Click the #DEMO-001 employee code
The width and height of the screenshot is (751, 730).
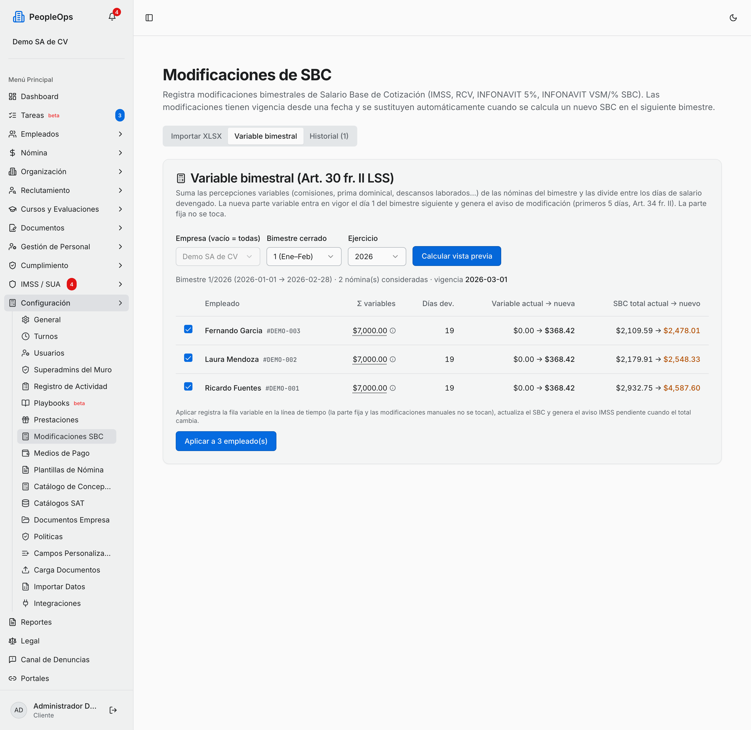click(x=282, y=388)
